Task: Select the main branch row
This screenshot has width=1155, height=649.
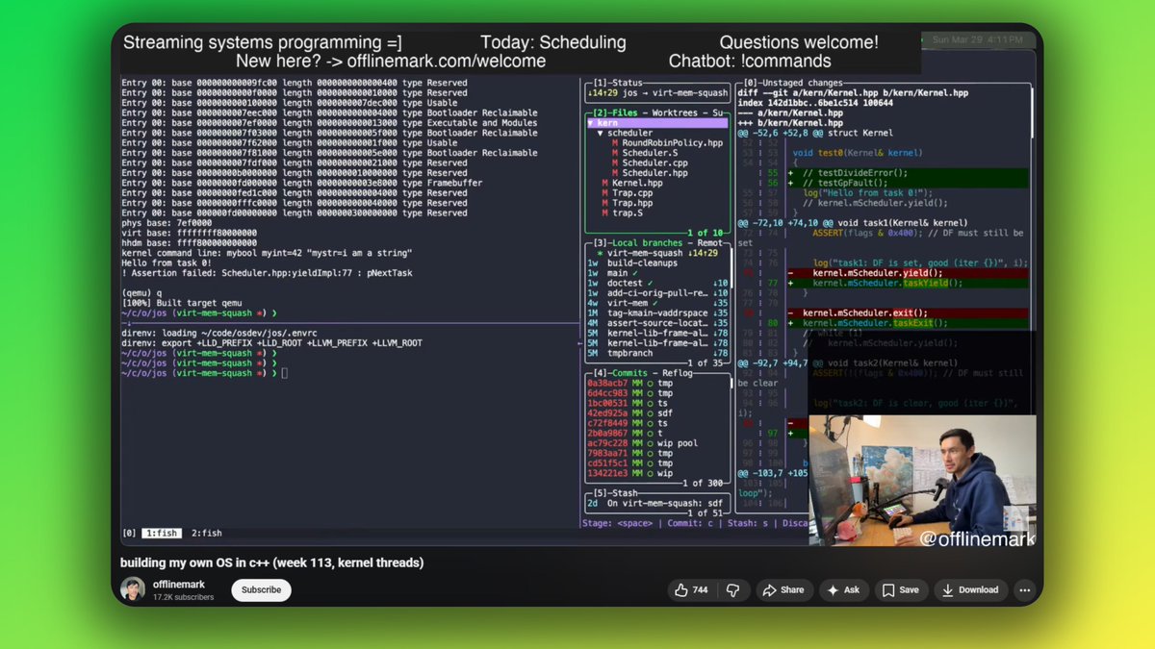Action: pos(657,273)
